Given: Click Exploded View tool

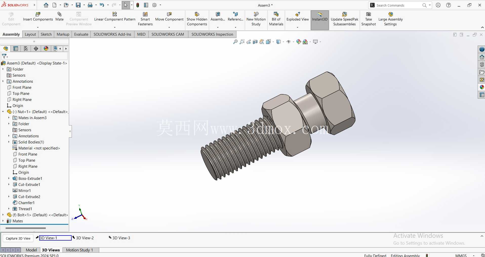Looking at the screenshot, I should pos(298,17).
